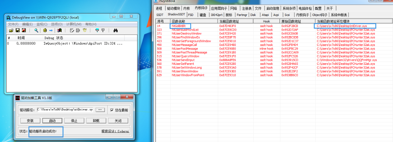Screen dimensions: 393x142
Task: Open the 帮助(H) menu in DebugView
Action: tap(91, 24)
